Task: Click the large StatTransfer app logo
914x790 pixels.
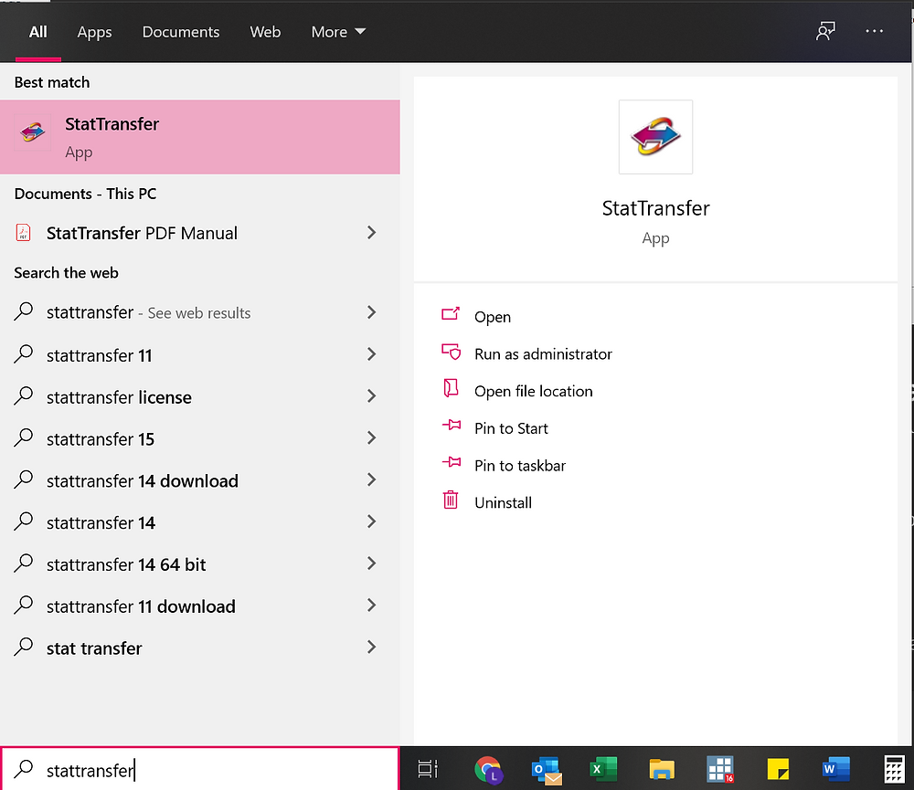Action: point(655,137)
